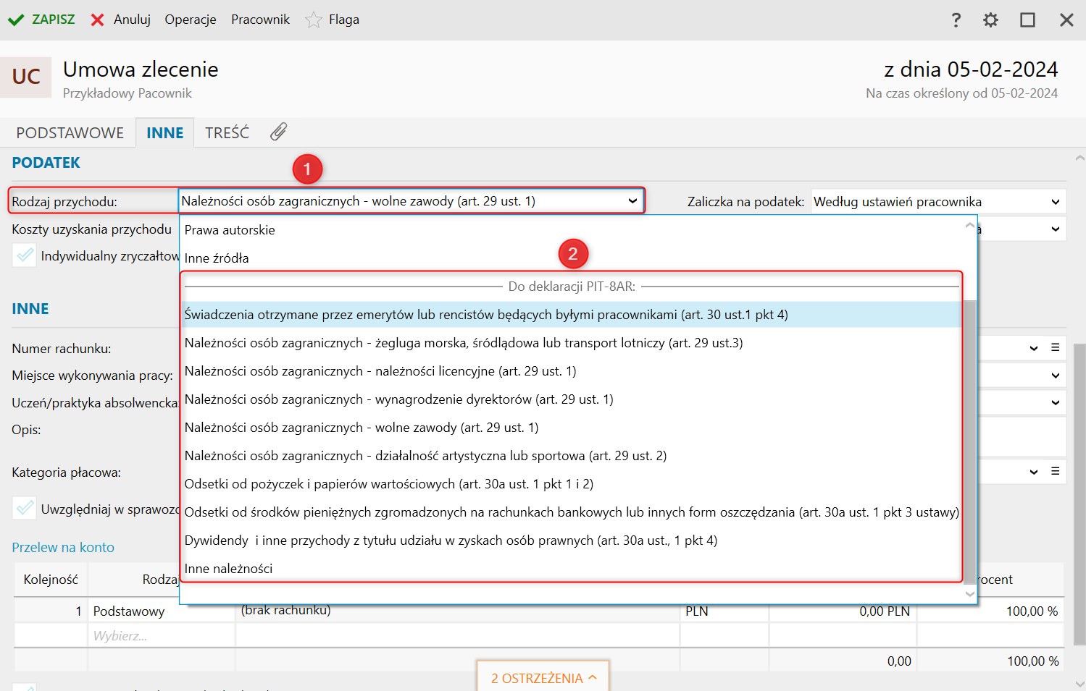Expand the Miejsce wykonywania pracy dropdown
The image size is (1086, 691).
1056,376
